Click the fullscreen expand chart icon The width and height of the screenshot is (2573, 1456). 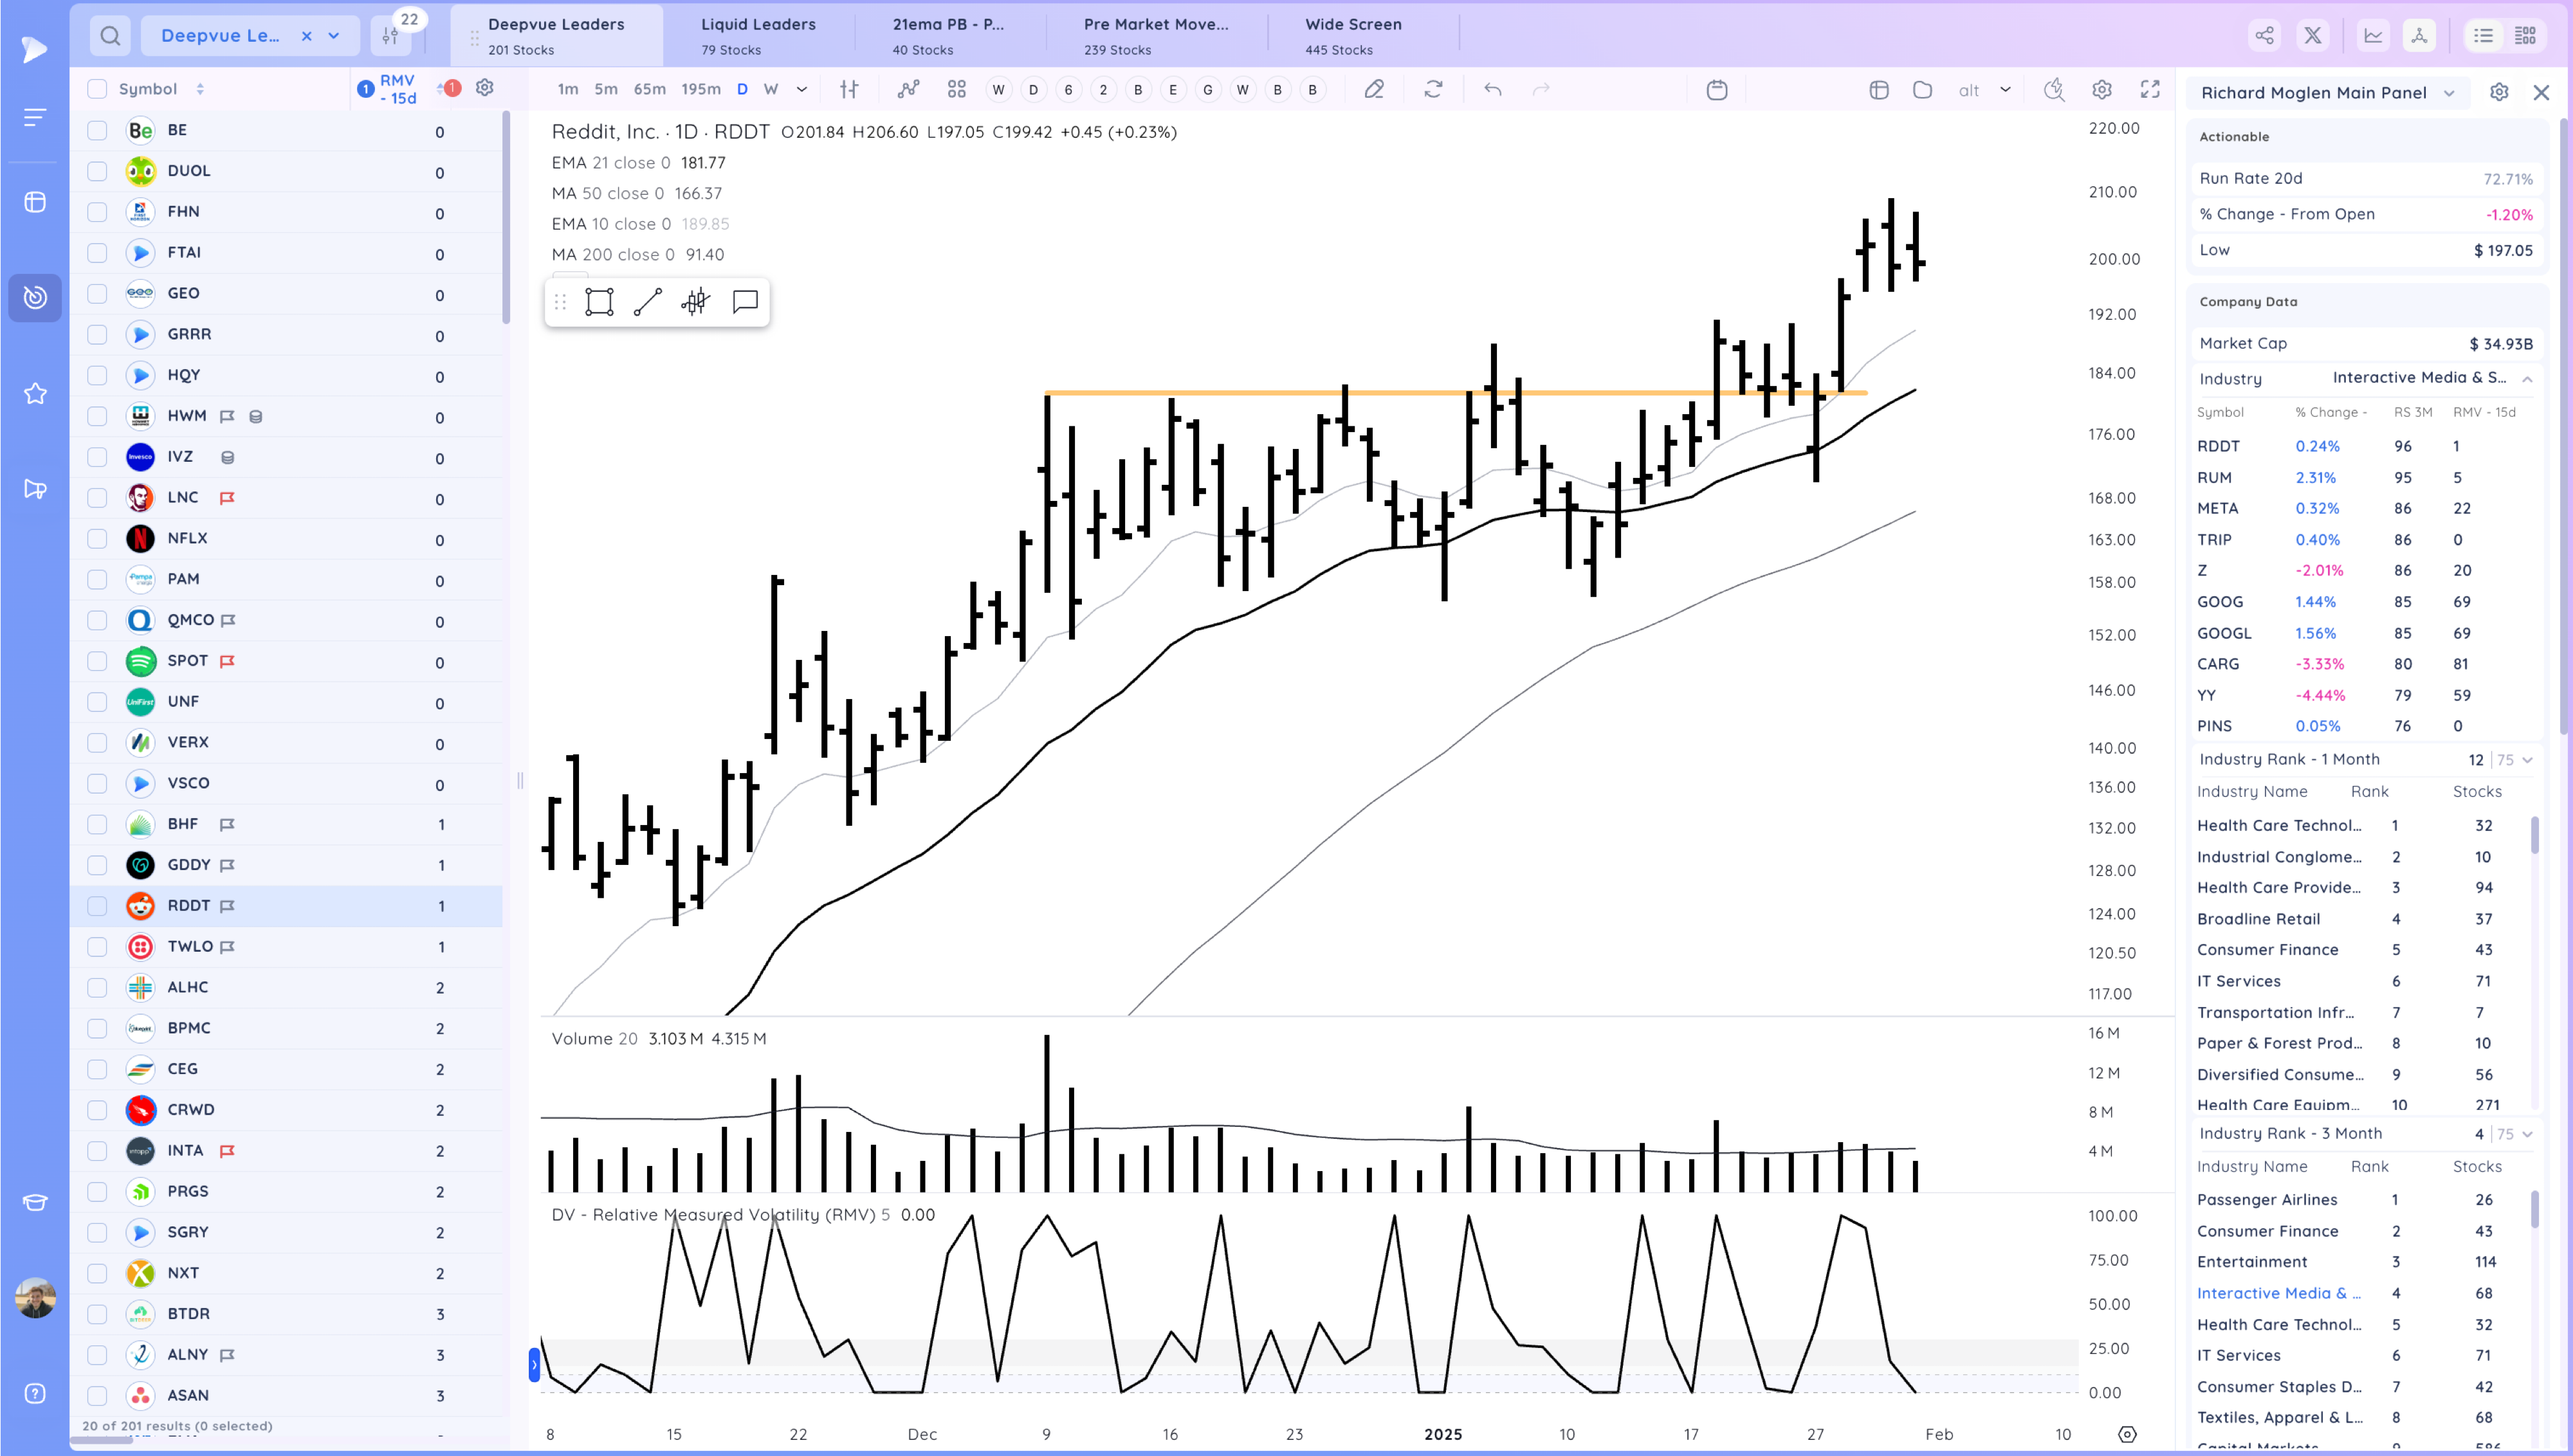pos(2150,90)
